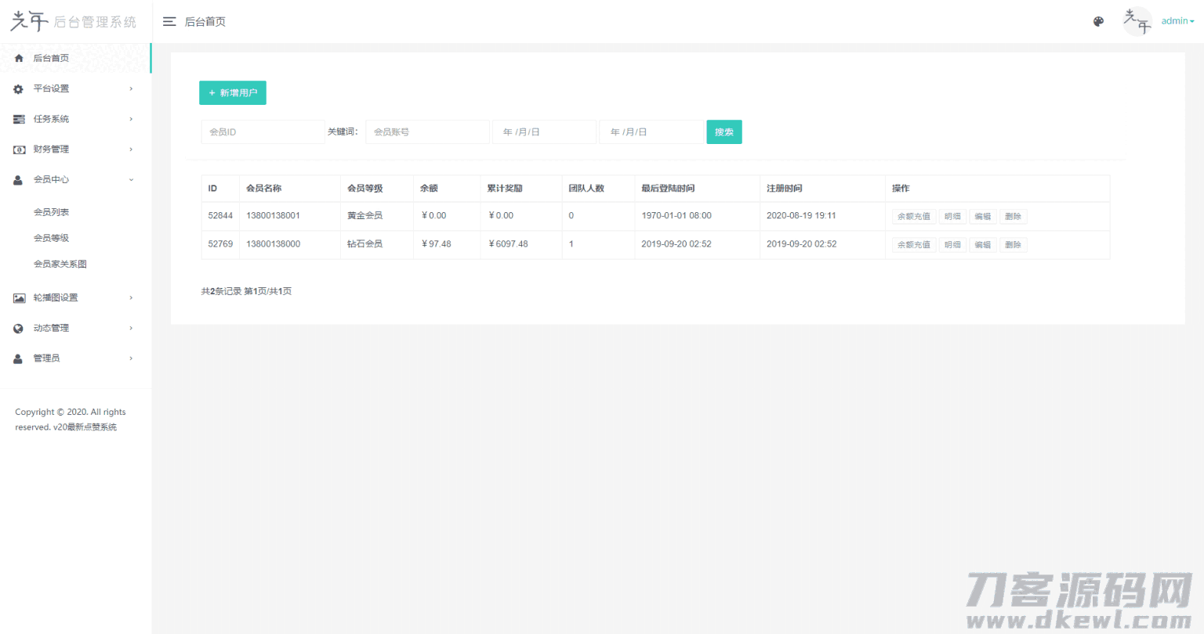Select 会员等级 submenu item

point(51,238)
